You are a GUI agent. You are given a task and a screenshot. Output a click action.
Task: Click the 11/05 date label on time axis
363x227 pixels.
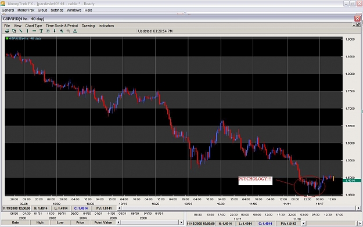click(253, 204)
